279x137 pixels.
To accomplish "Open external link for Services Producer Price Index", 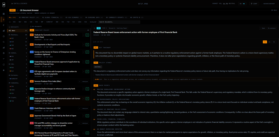I will 80,81.
